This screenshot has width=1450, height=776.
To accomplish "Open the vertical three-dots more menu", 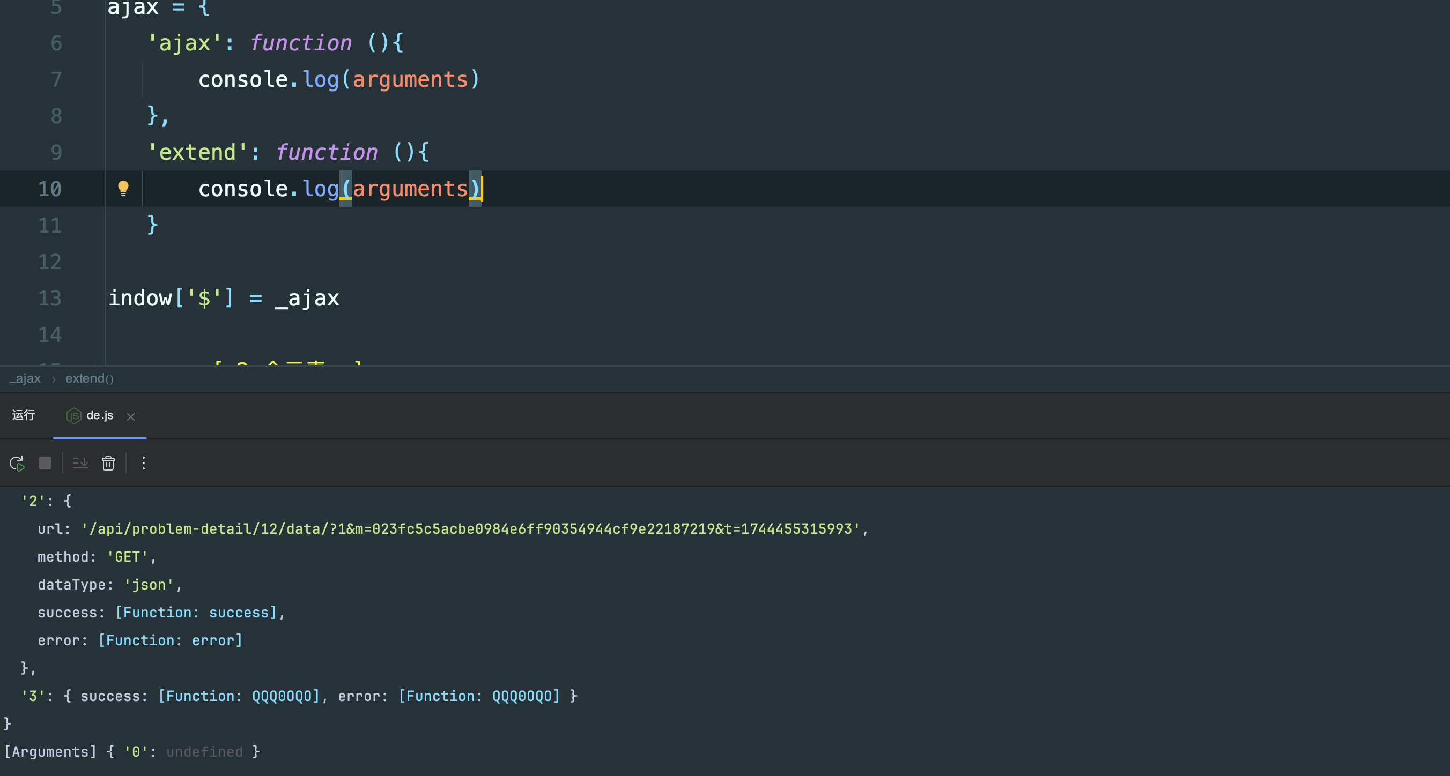I will [x=144, y=463].
